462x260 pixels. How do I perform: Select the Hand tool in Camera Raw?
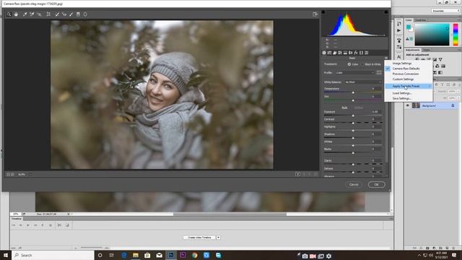16,14
